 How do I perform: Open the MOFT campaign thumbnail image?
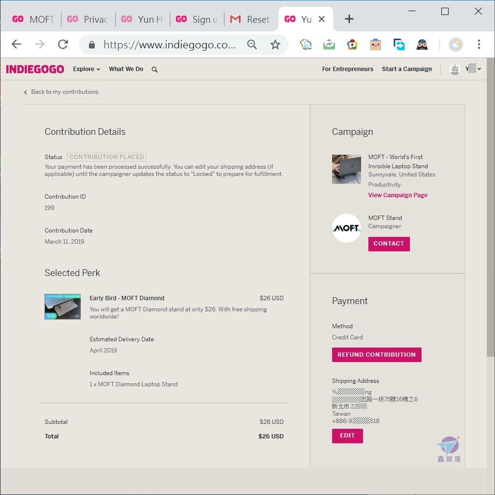346,169
